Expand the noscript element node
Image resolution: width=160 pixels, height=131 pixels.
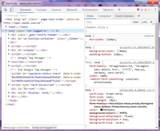pyautogui.click(x=9, y=62)
